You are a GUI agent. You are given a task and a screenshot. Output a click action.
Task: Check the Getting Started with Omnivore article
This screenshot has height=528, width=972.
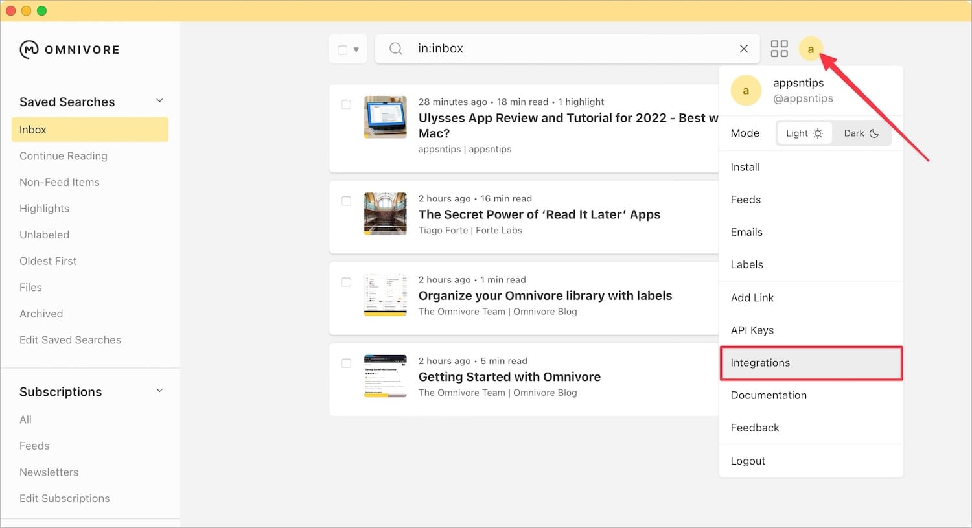(x=347, y=363)
